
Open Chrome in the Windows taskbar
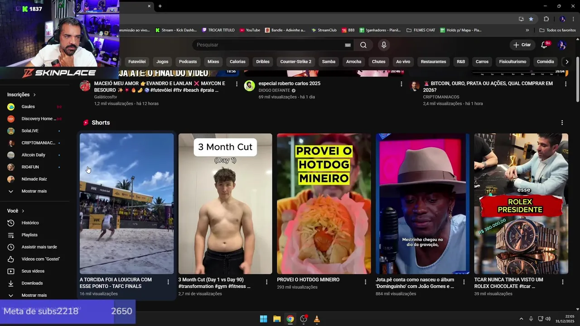click(290, 319)
